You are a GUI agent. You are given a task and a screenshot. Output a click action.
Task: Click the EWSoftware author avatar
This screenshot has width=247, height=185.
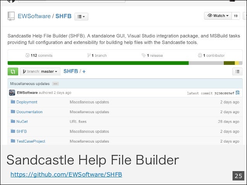[12, 93]
